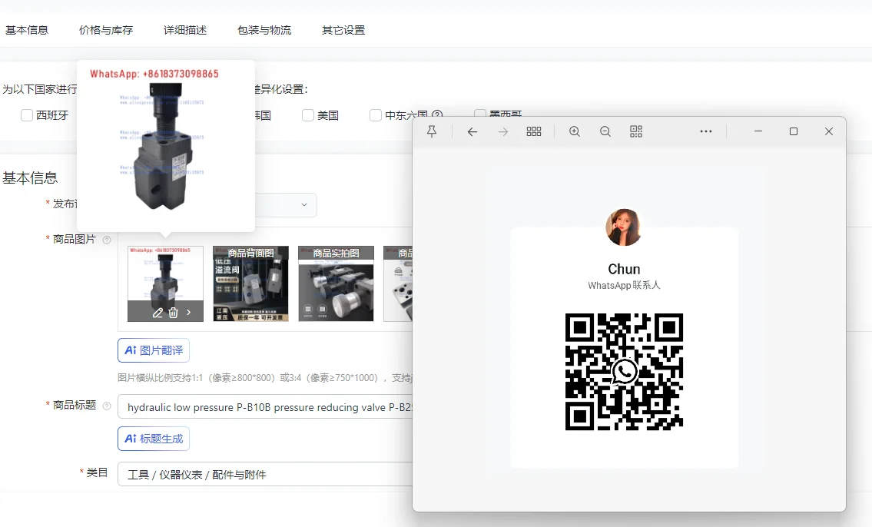Go to previous image with back arrow
Image resolution: width=872 pixels, height=527 pixels.
pyautogui.click(x=472, y=131)
